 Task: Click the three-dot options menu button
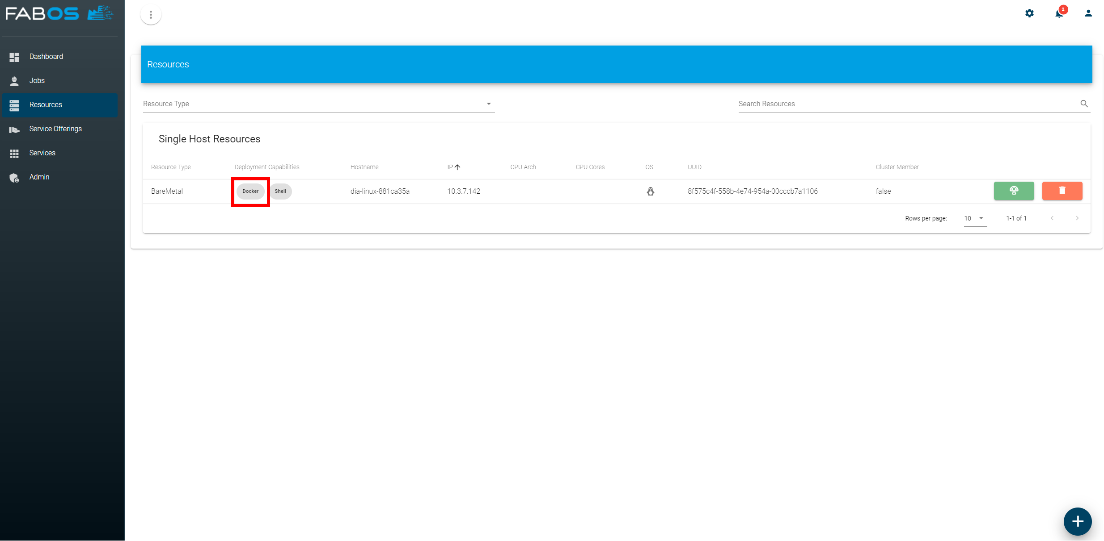[x=152, y=15]
